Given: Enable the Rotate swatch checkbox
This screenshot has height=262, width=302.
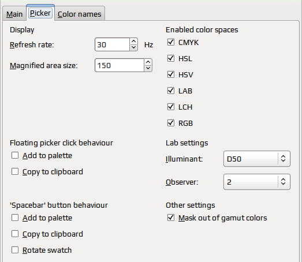Looking at the screenshot, I should coord(15,250).
